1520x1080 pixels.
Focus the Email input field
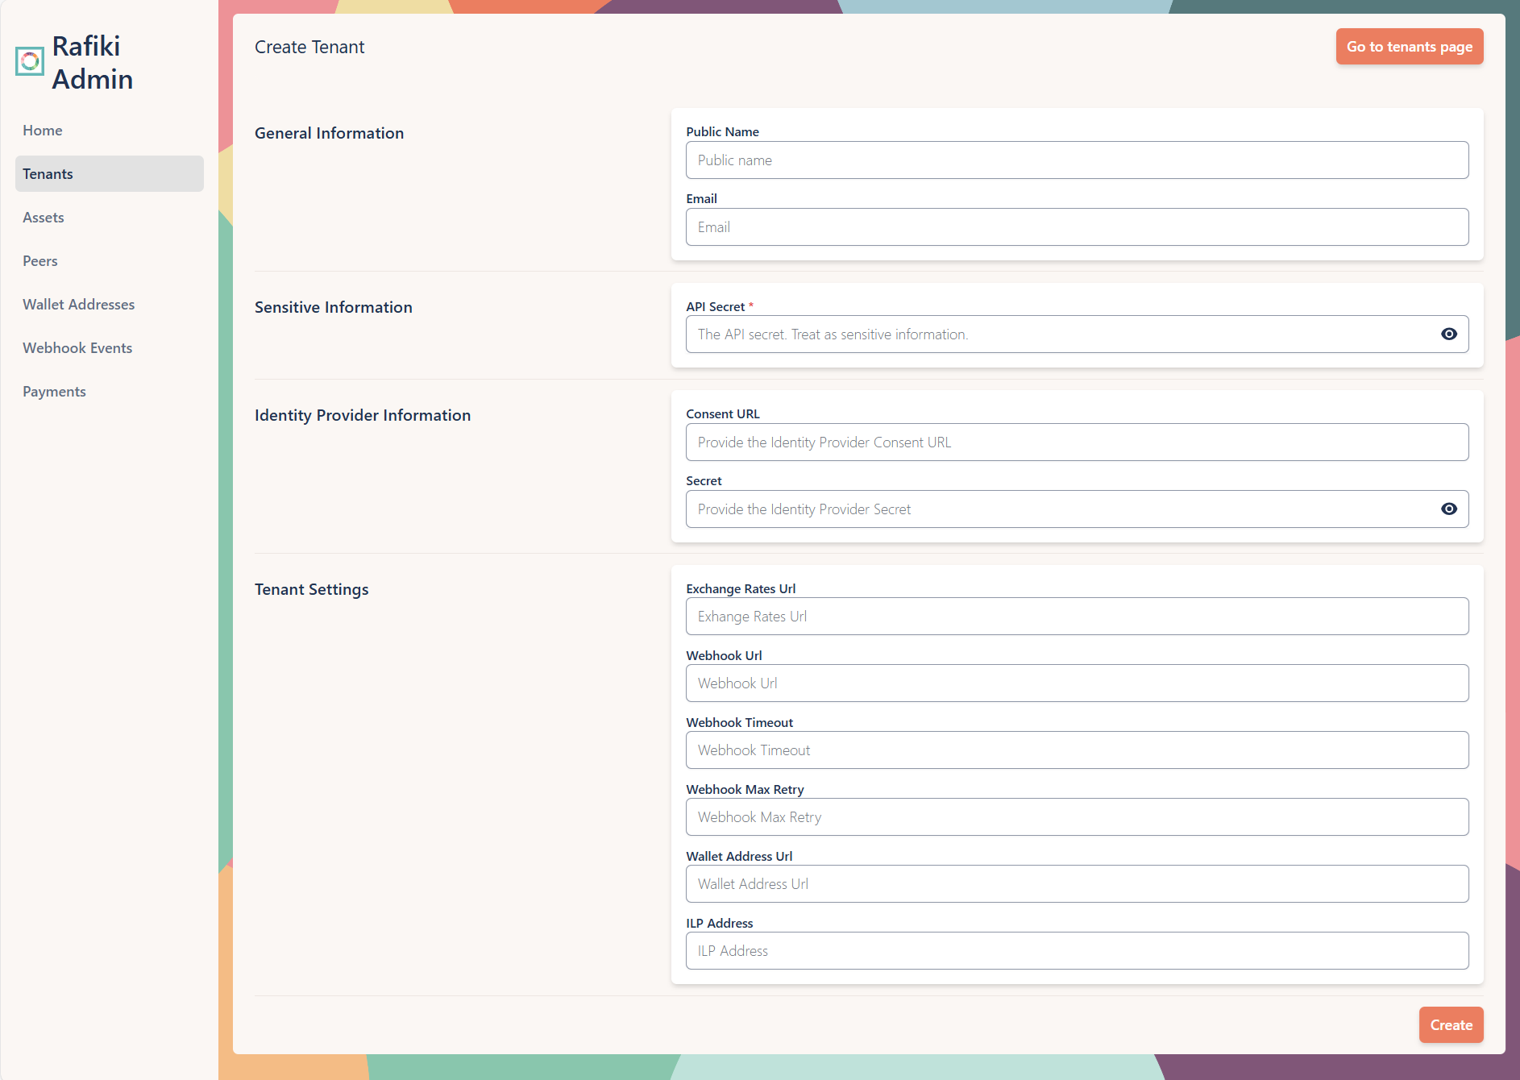[1077, 226]
